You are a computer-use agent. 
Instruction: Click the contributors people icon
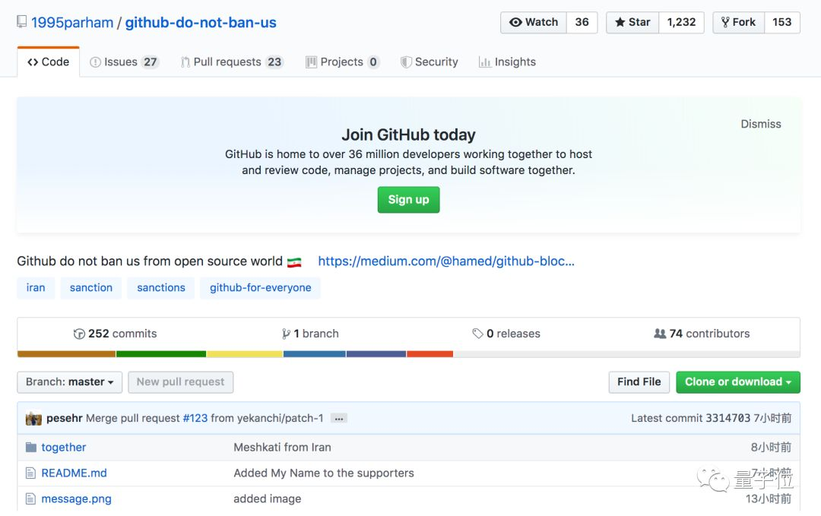[x=660, y=334]
